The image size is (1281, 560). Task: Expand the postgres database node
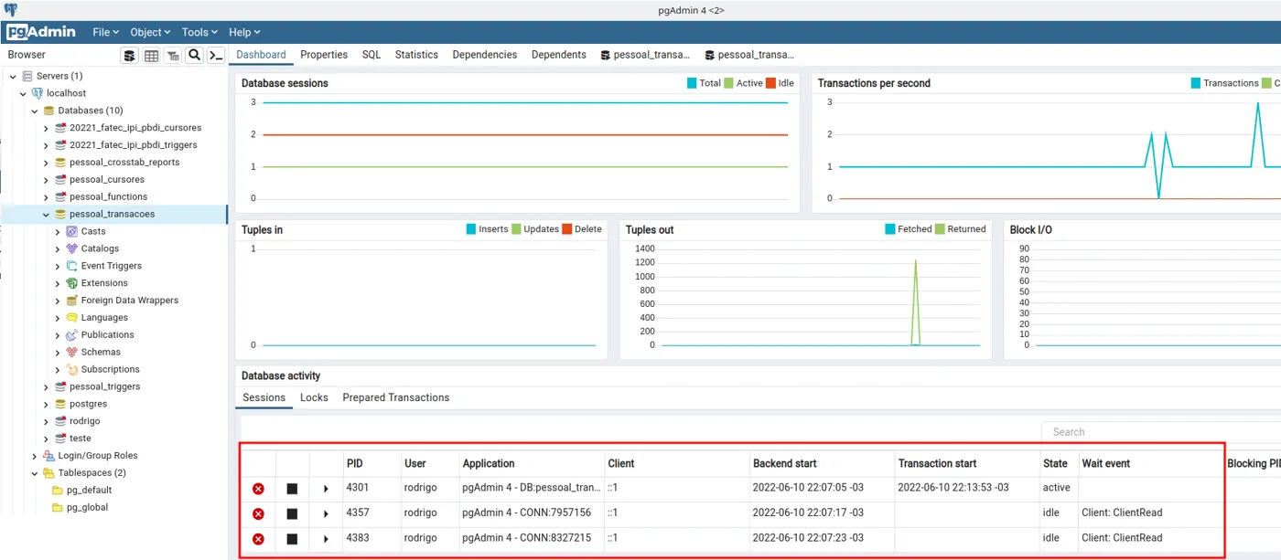47,404
